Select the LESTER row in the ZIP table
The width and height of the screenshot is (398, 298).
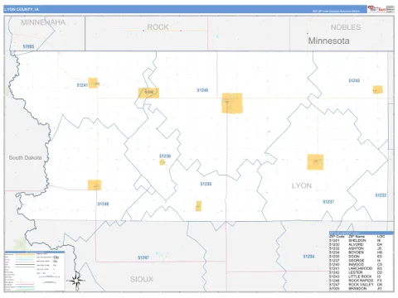(x=362, y=272)
